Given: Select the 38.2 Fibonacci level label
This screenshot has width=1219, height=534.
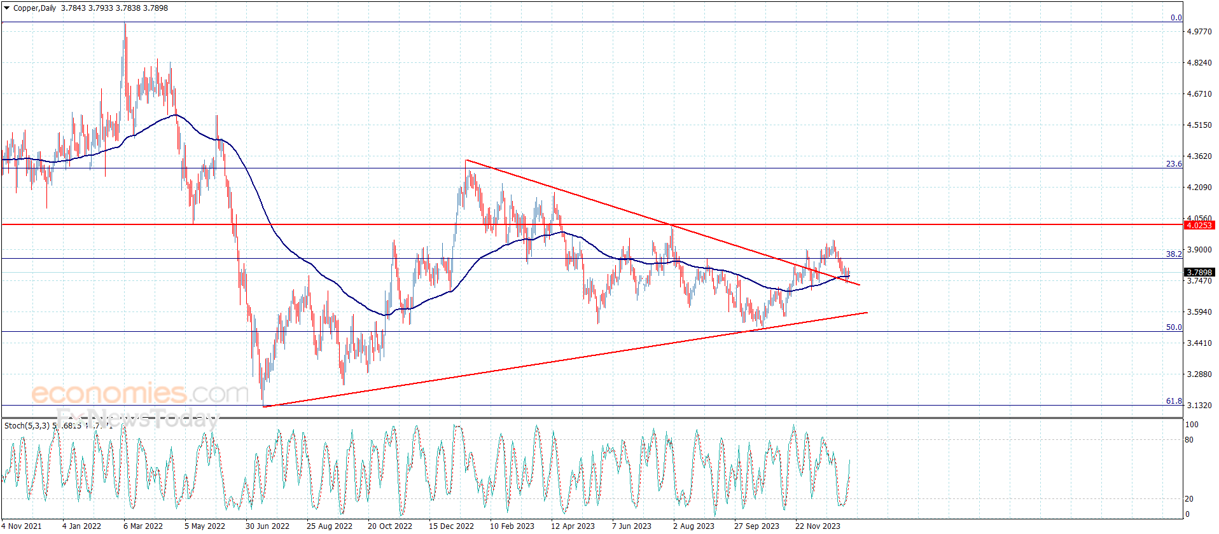Looking at the screenshot, I should (1174, 254).
